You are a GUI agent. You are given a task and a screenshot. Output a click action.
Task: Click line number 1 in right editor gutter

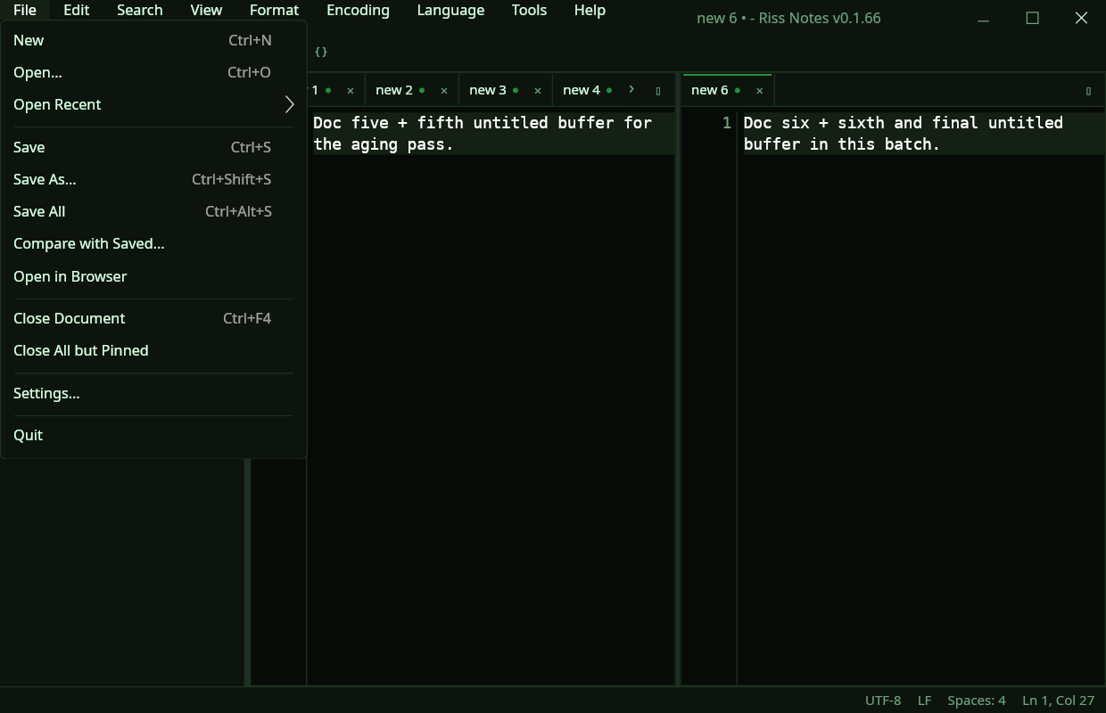click(727, 123)
